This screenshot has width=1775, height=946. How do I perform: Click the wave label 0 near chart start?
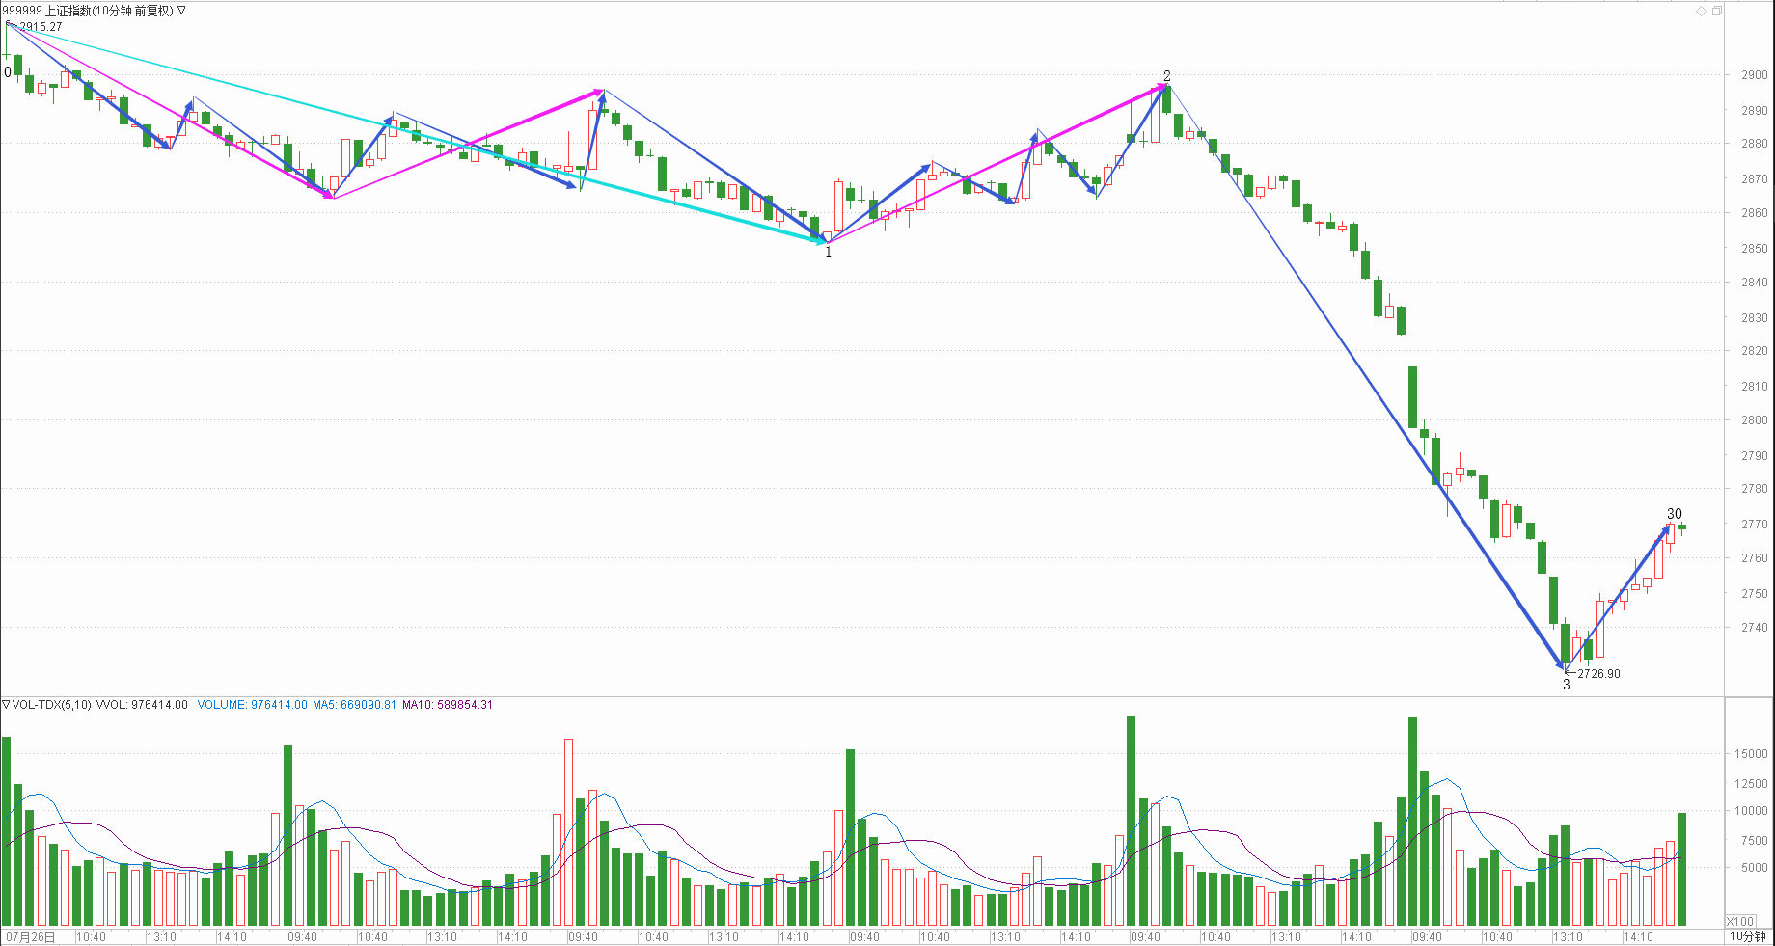coord(8,72)
